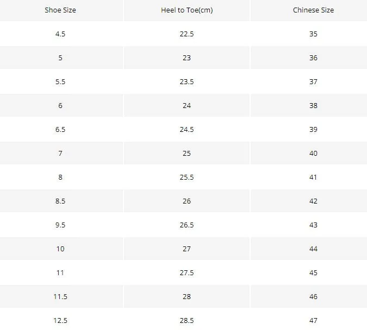Click the 27 cm heel to toe cell
This screenshot has height=330, width=367.
click(x=186, y=249)
